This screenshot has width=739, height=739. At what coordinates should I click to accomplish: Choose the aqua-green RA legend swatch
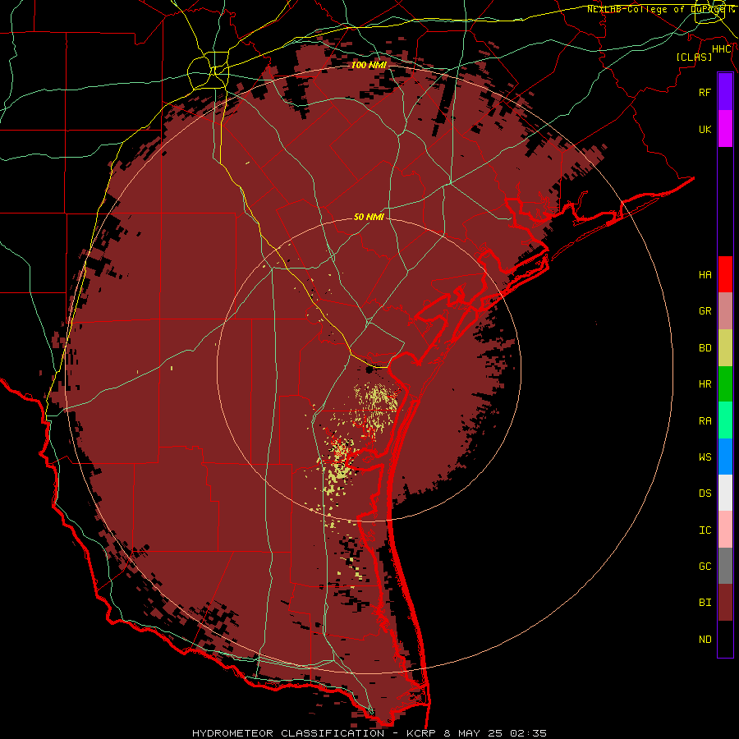(x=725, y=420)
